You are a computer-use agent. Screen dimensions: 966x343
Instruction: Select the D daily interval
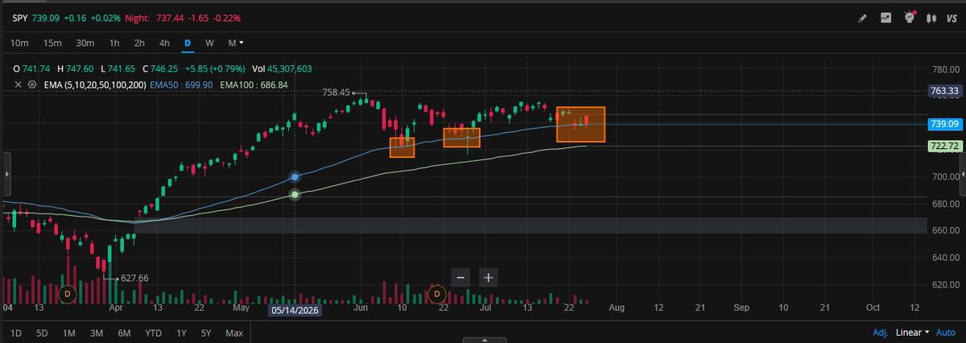click(188, 43)
